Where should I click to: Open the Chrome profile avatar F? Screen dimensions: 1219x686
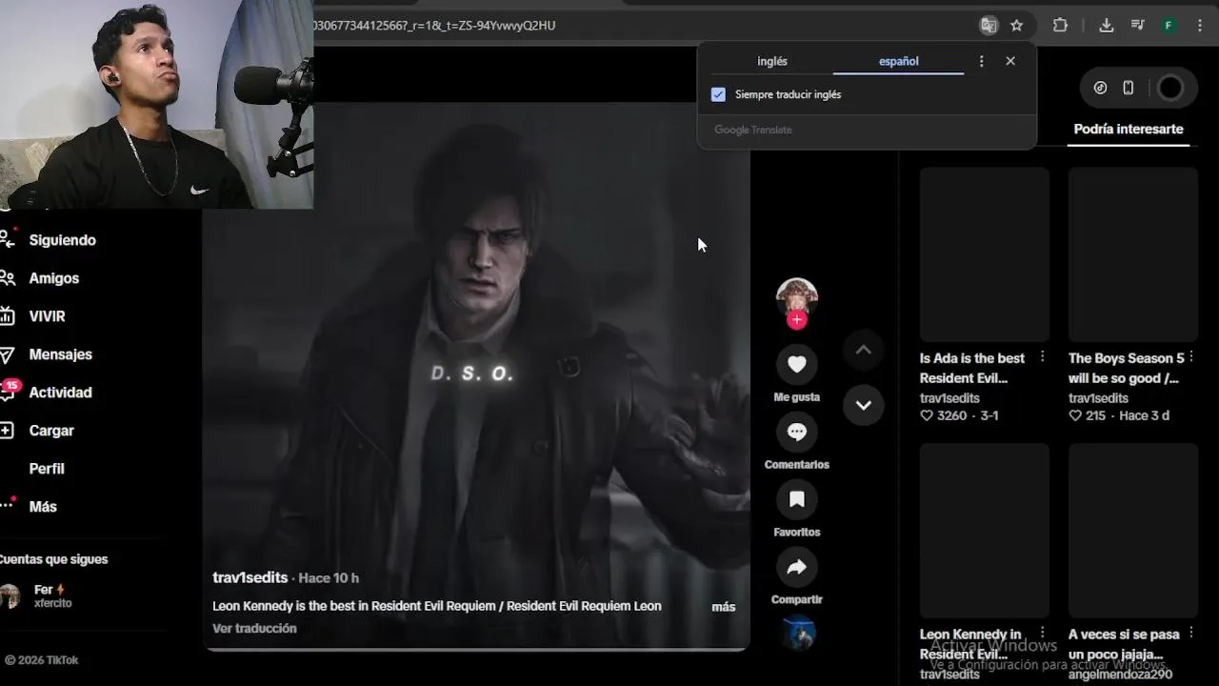[1169, 26]
